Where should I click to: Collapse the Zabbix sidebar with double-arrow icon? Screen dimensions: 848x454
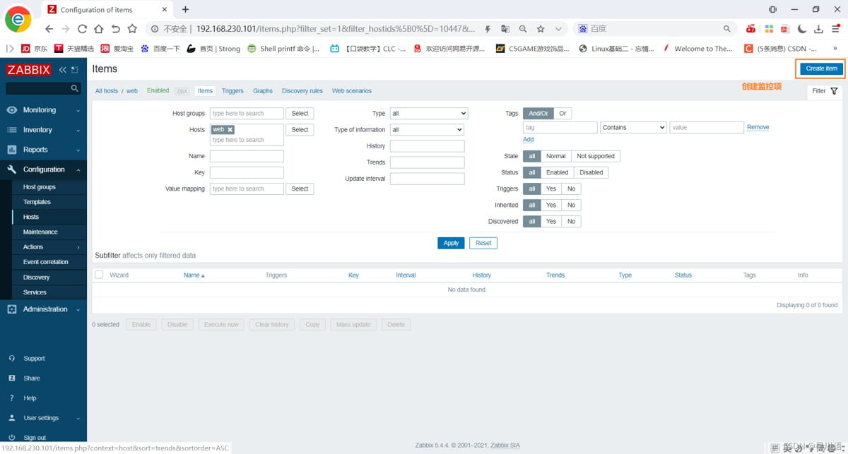[62, 70]
